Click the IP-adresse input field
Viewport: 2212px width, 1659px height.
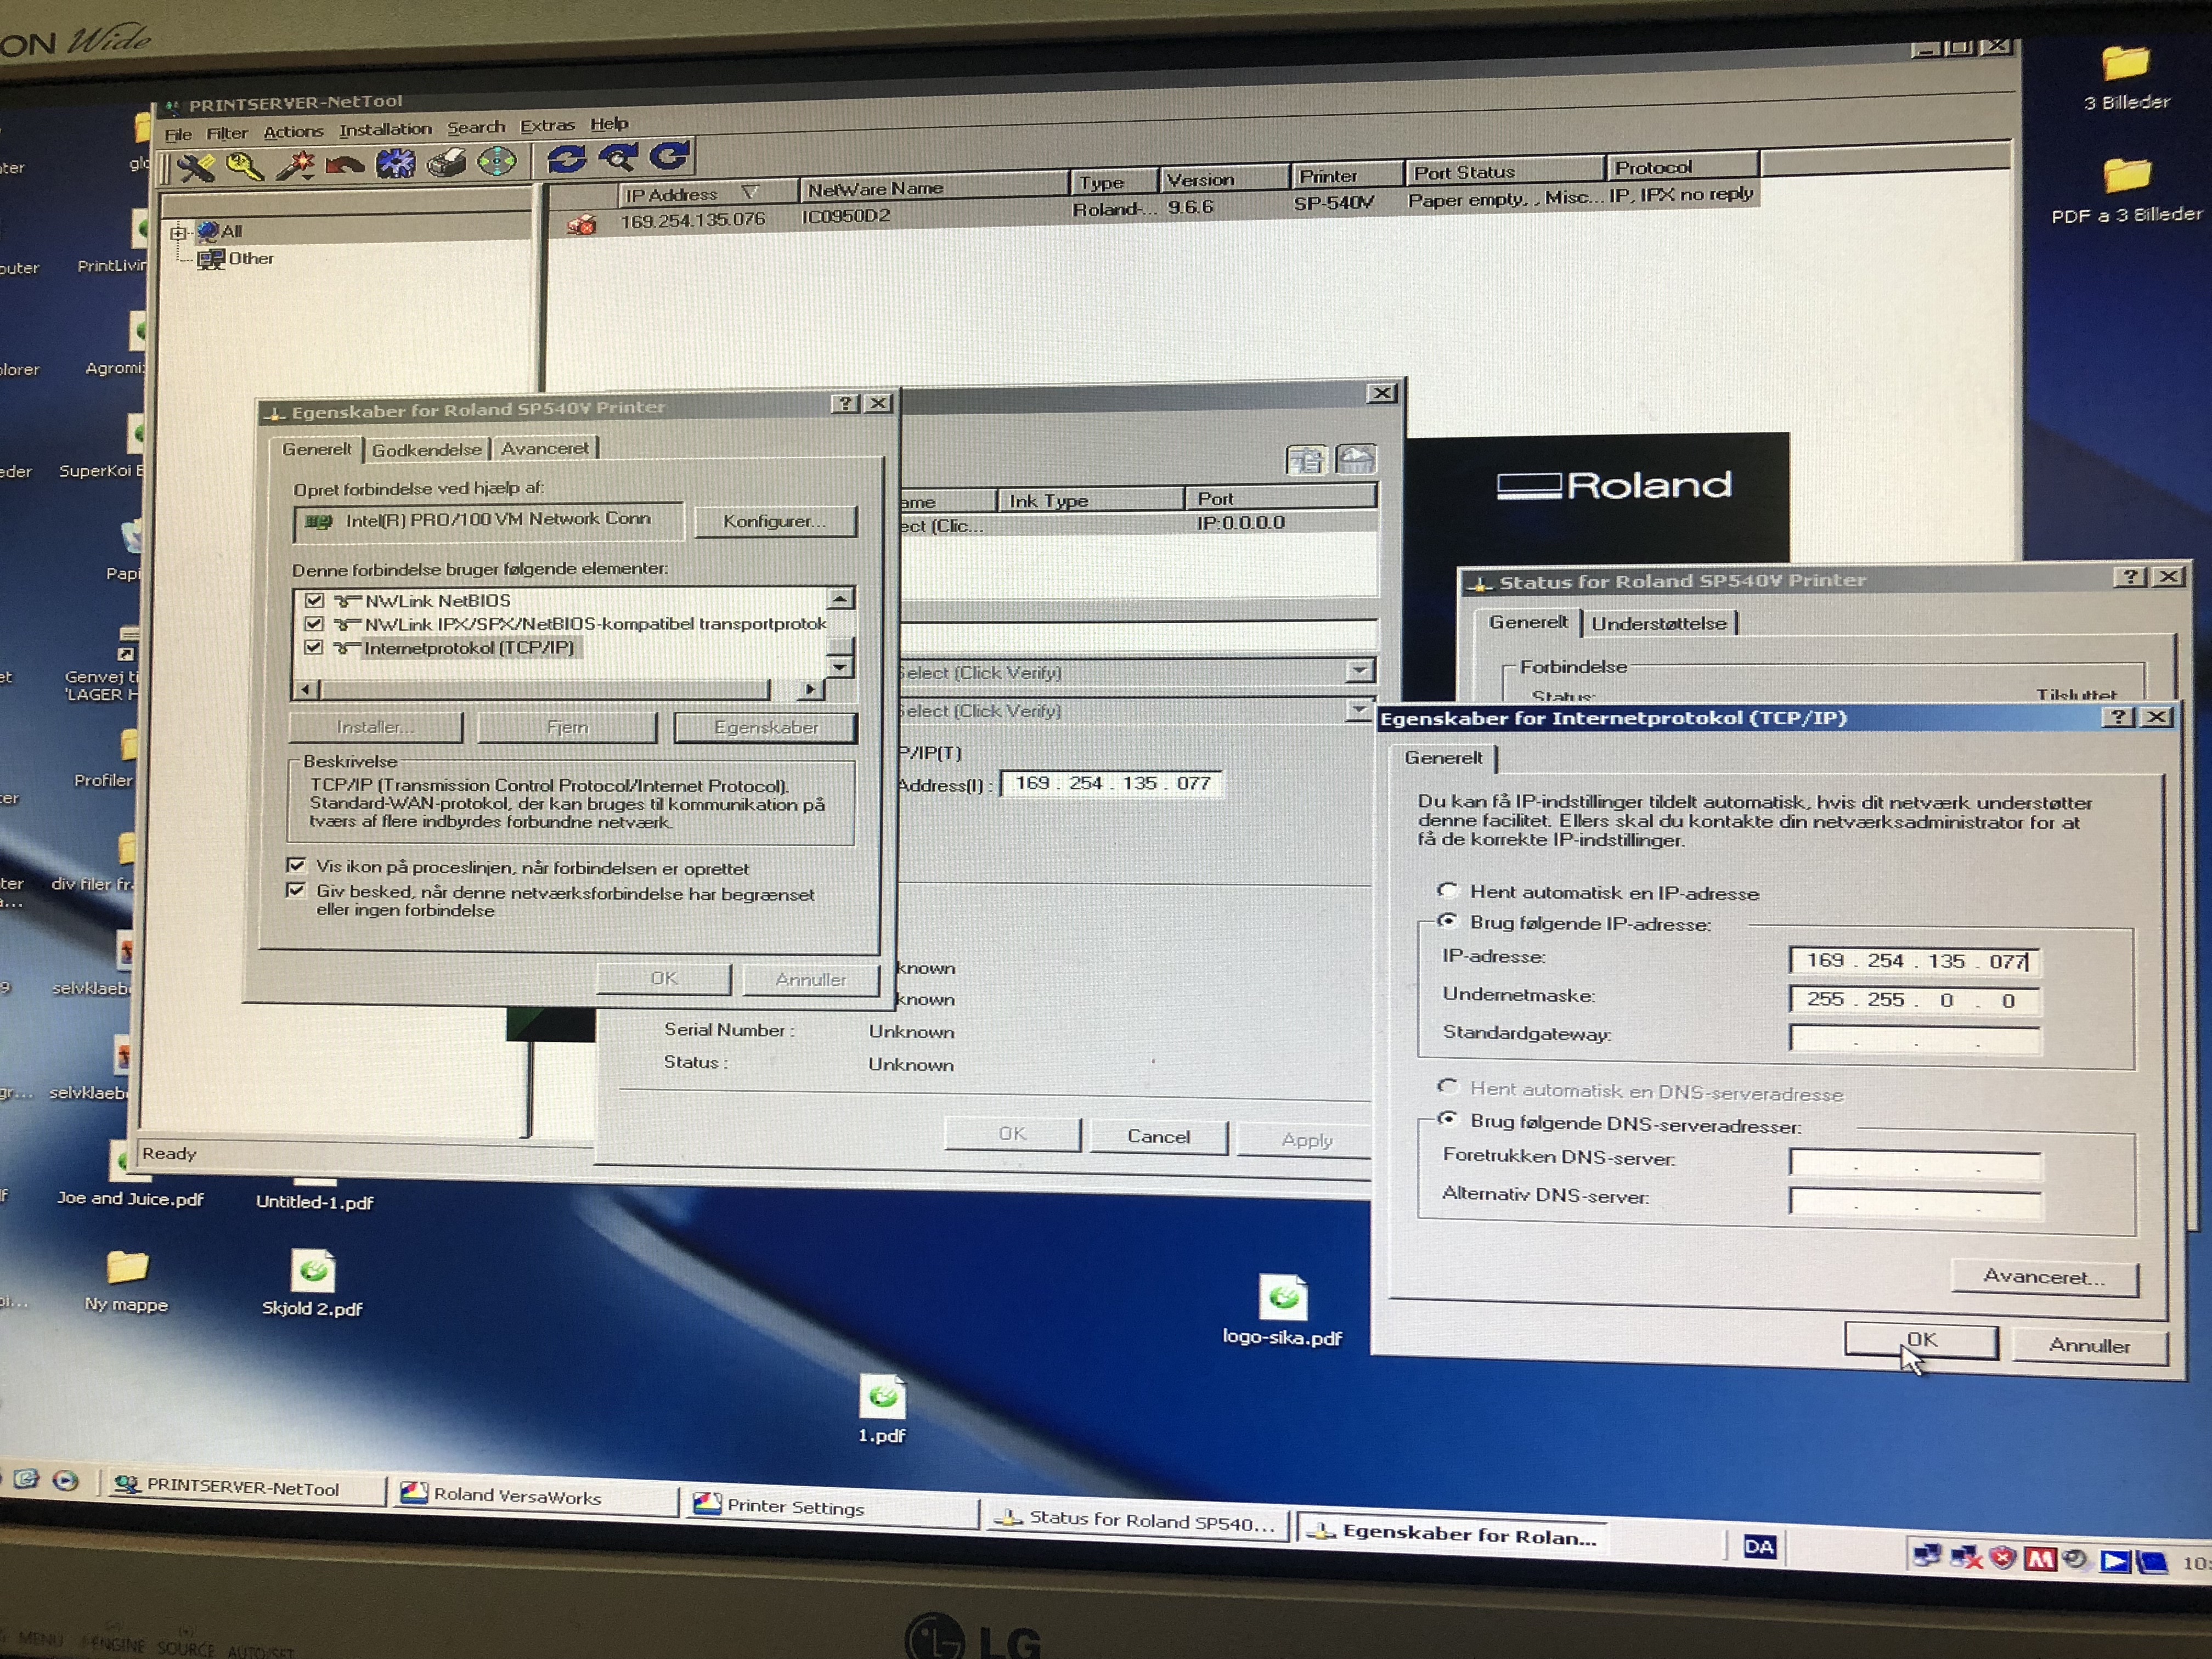coord(1914,961)
